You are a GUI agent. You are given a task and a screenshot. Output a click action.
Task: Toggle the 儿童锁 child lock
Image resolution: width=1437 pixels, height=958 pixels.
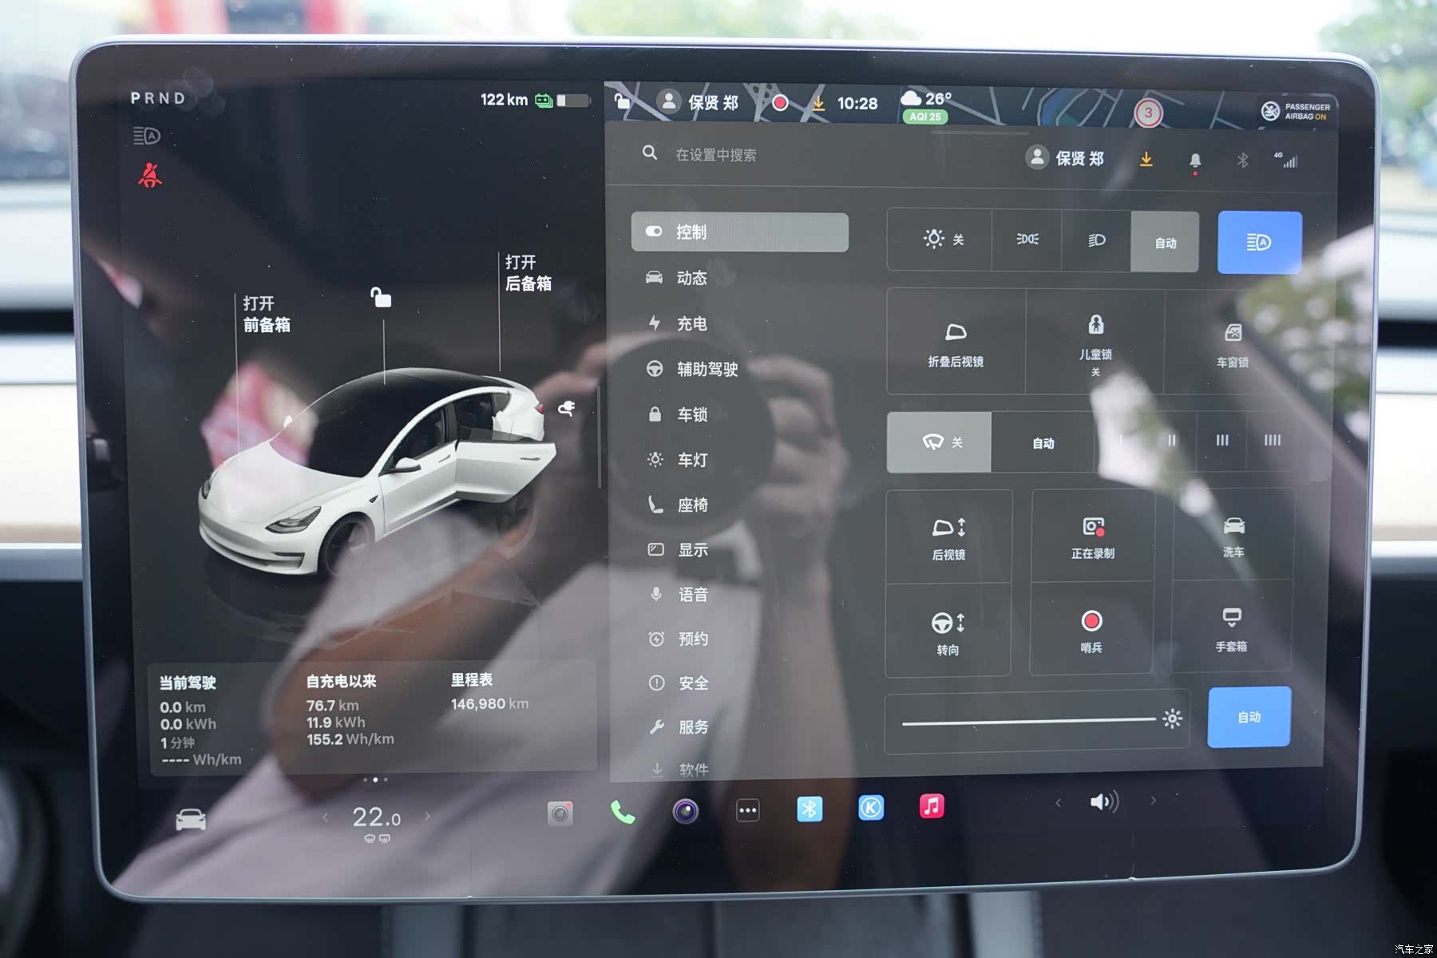(1095, 343)
